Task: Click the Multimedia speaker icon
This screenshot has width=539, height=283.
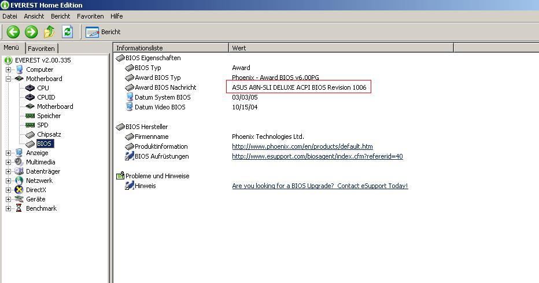Action: pos(19,162)
